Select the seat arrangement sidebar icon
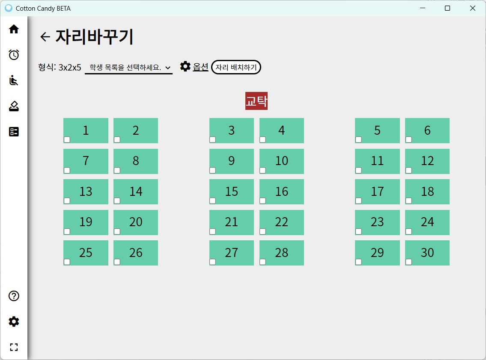The image size is (486, 360). 14,80
